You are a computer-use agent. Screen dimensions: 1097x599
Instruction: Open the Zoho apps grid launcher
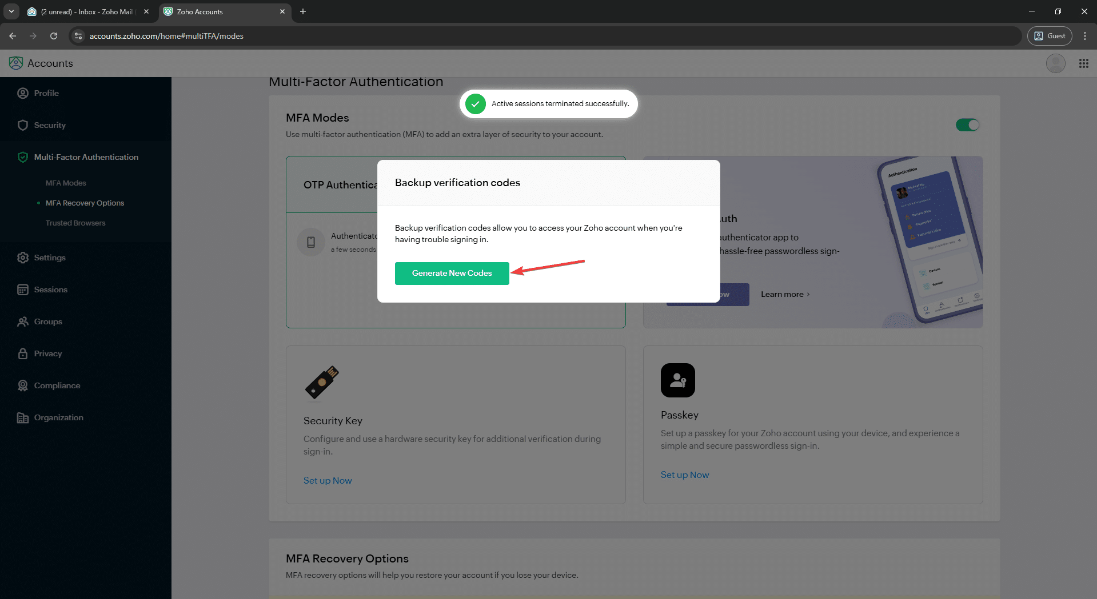click(1083, 63)
